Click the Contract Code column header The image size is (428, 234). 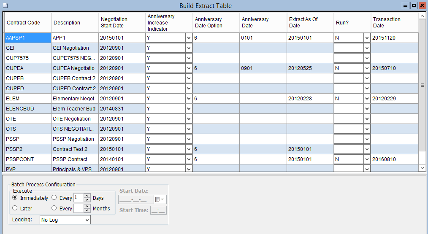click(x=23, y=23)
